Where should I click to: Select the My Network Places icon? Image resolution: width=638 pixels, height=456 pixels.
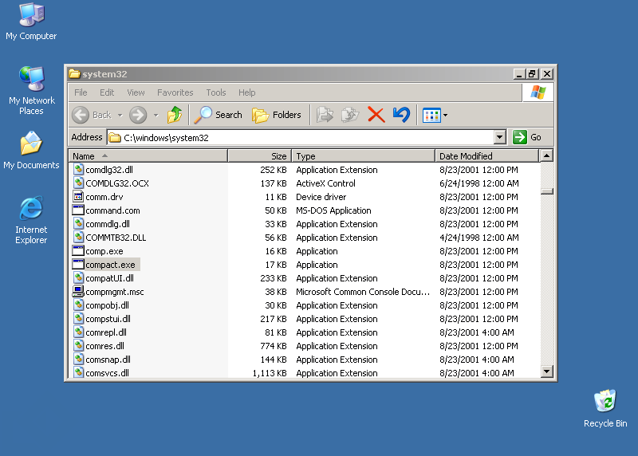pos(31,90)
